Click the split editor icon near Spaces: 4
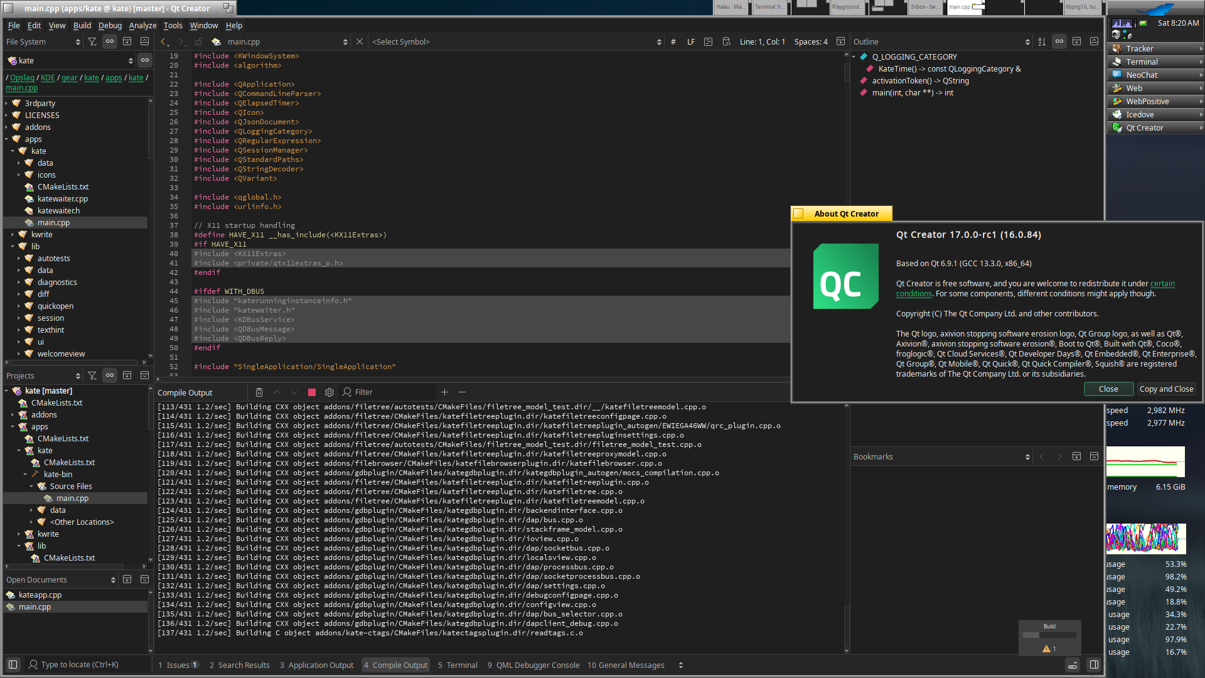 coord(840,41)
